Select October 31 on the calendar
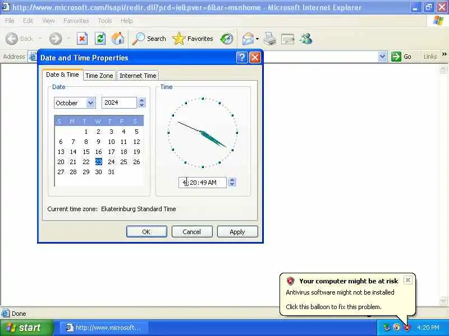The height and width of the screenshot is (336, 449). (111, 172)
